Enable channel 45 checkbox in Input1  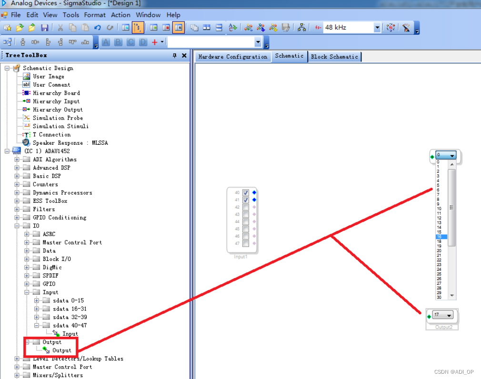click(x=245, y=229)
